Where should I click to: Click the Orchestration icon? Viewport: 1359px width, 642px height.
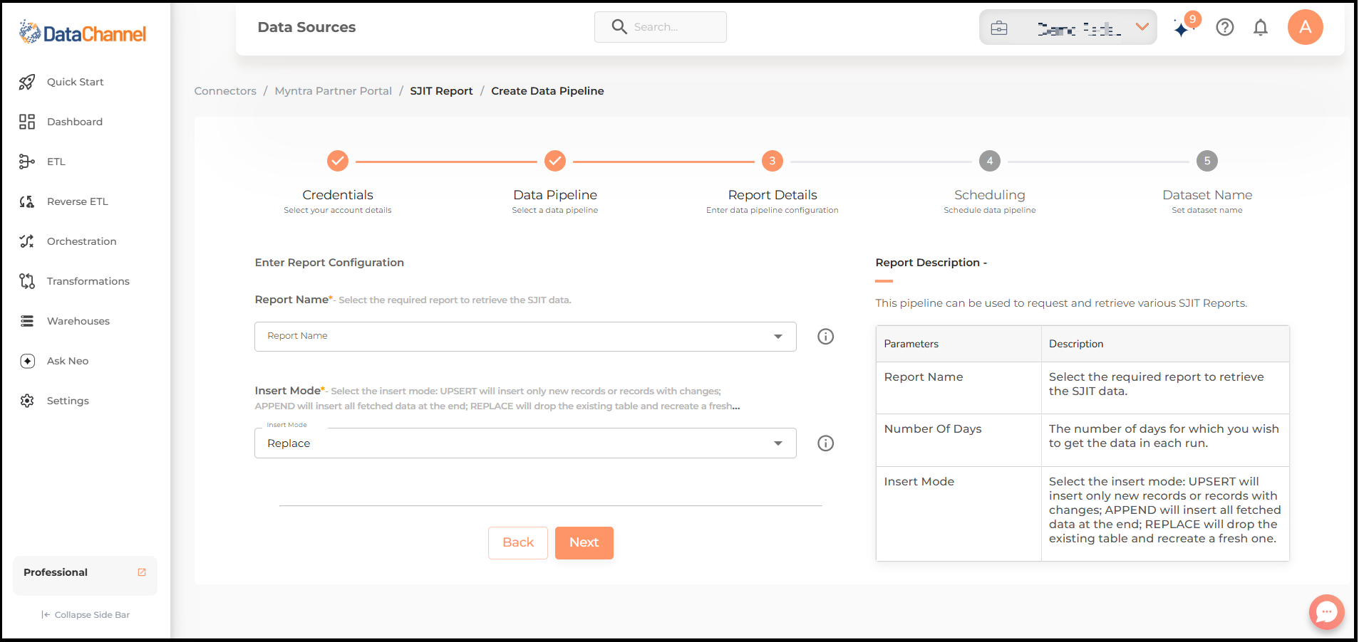[27, 241]
